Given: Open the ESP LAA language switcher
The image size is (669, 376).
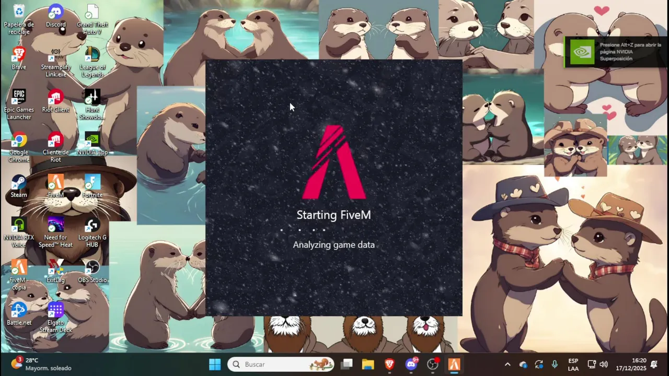Looking at the screenshot, I should [573, 365].
